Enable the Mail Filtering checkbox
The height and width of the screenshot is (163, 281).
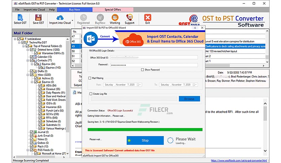90,78
